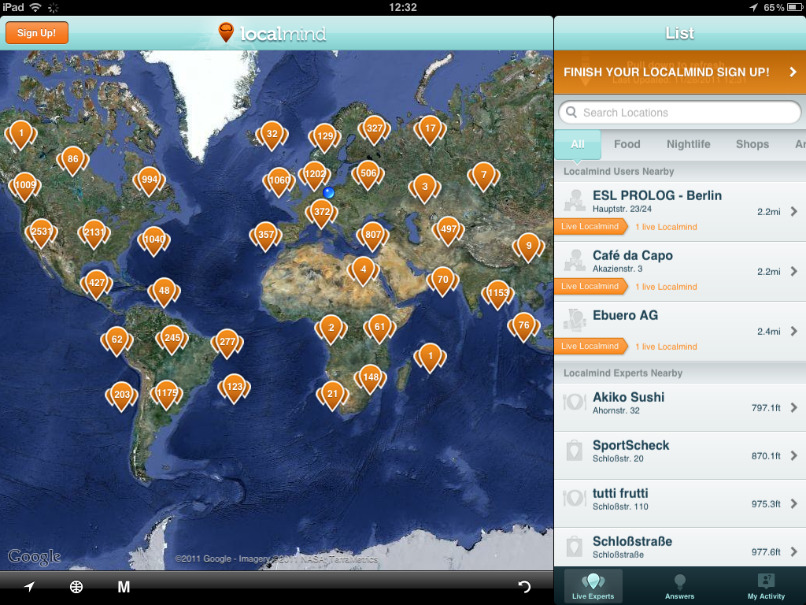Tap the refresh arrow icon on the map
The image size is (806, 605).
[x=523, y=586]
